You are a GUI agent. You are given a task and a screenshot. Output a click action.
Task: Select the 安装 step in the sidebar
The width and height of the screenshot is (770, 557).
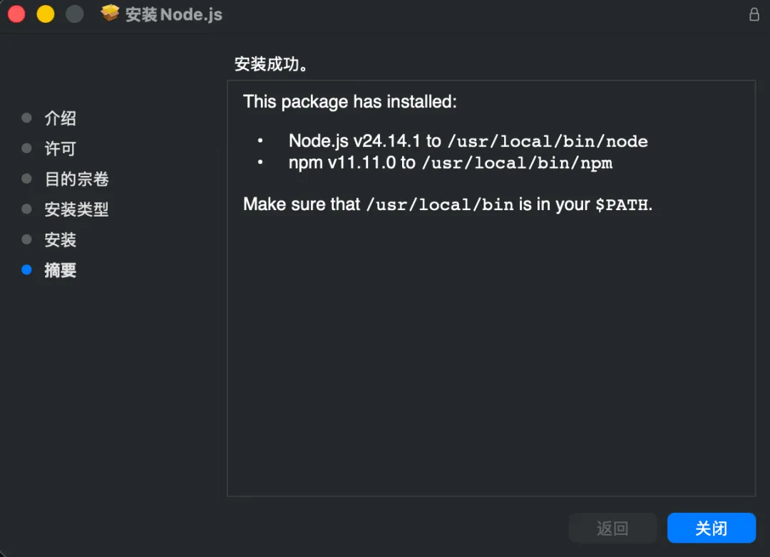point(60,240)
